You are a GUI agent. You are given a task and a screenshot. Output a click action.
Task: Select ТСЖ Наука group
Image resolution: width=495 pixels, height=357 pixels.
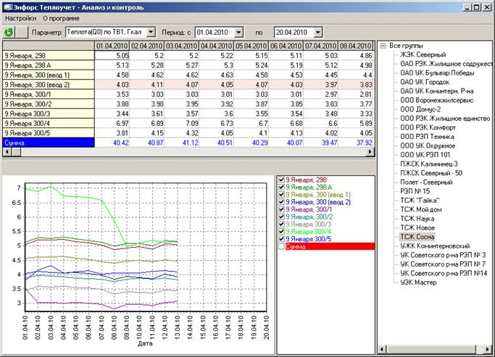[x=417, y=219]
